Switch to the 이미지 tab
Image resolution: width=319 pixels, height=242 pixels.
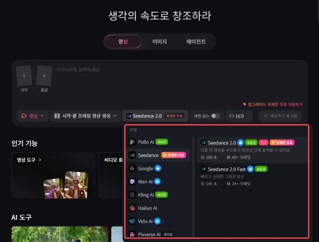(159, 42)
